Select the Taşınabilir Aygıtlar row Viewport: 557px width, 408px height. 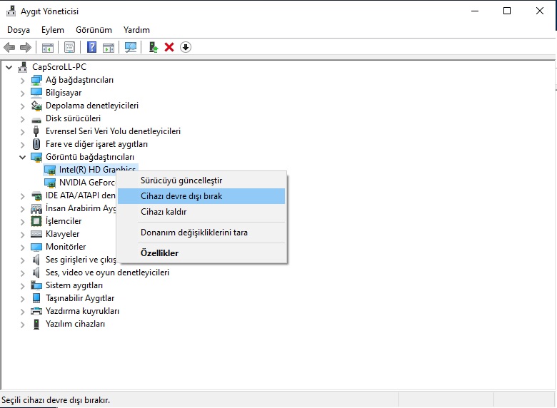(x=80, y=298)
